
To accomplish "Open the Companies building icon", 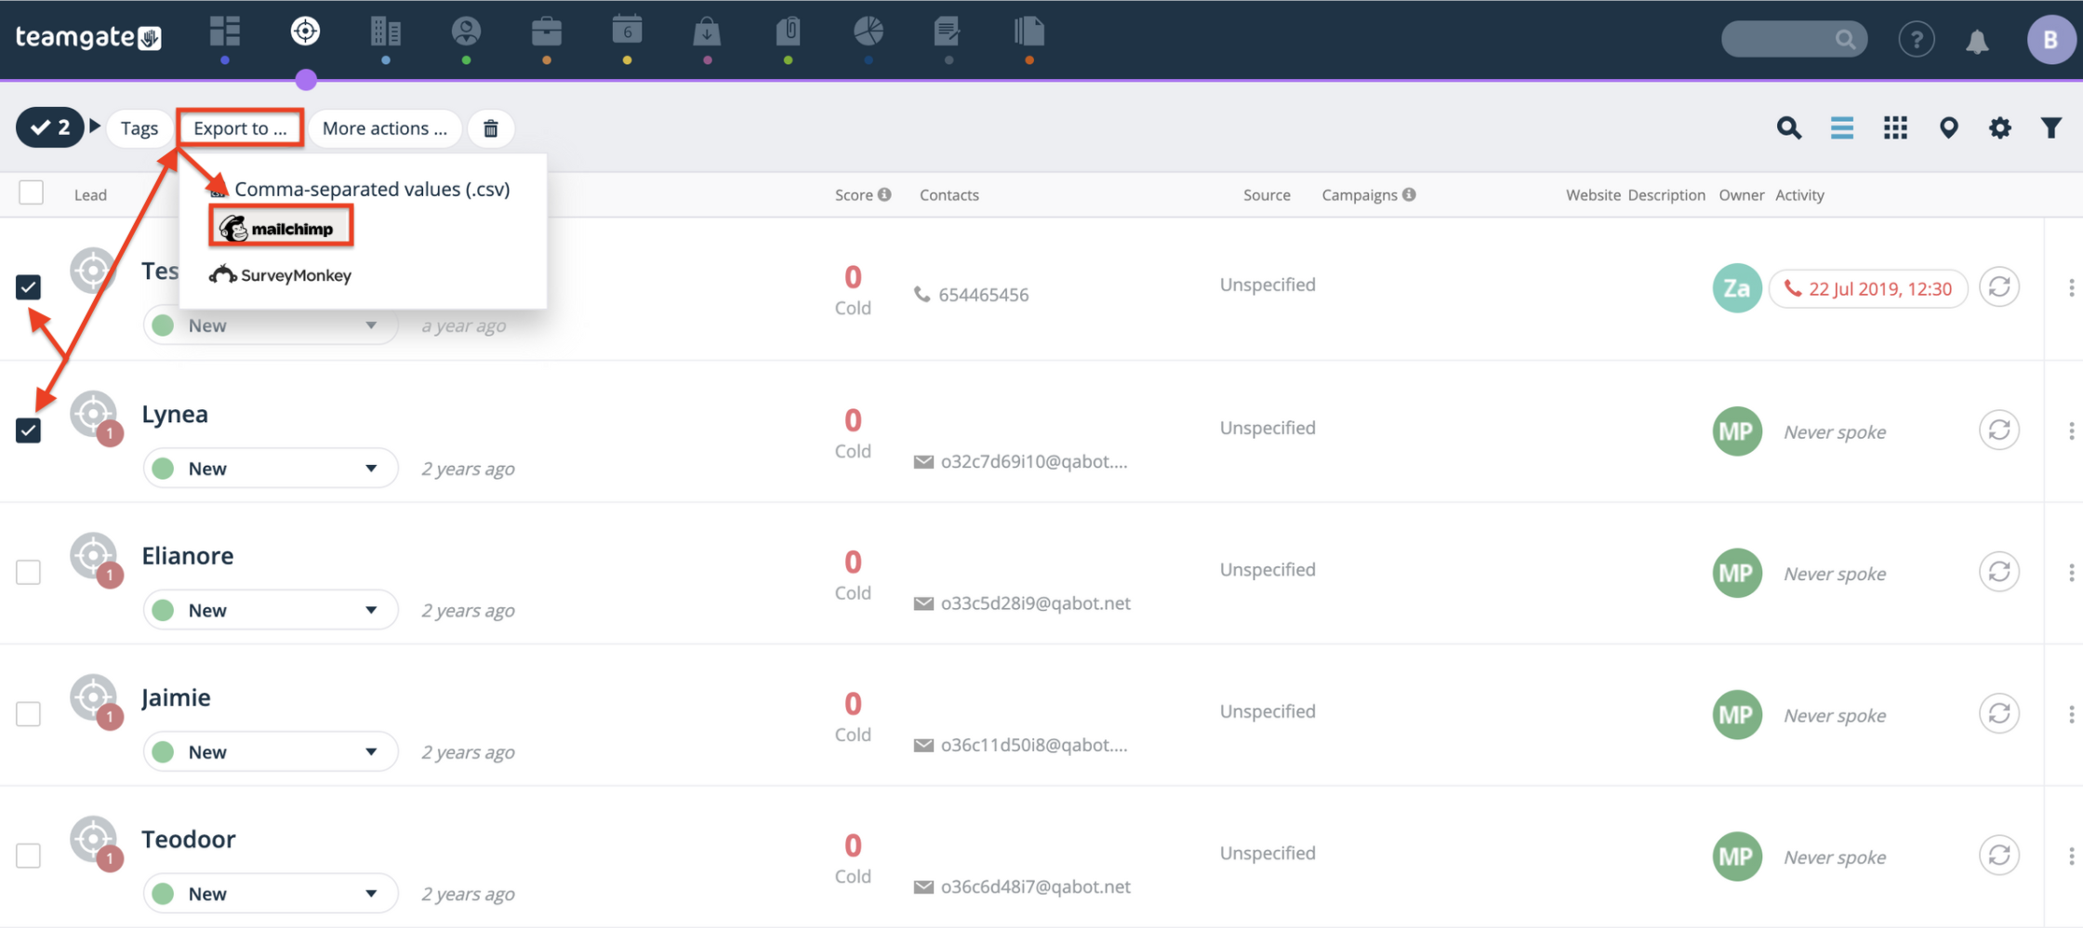I will 386,33.
